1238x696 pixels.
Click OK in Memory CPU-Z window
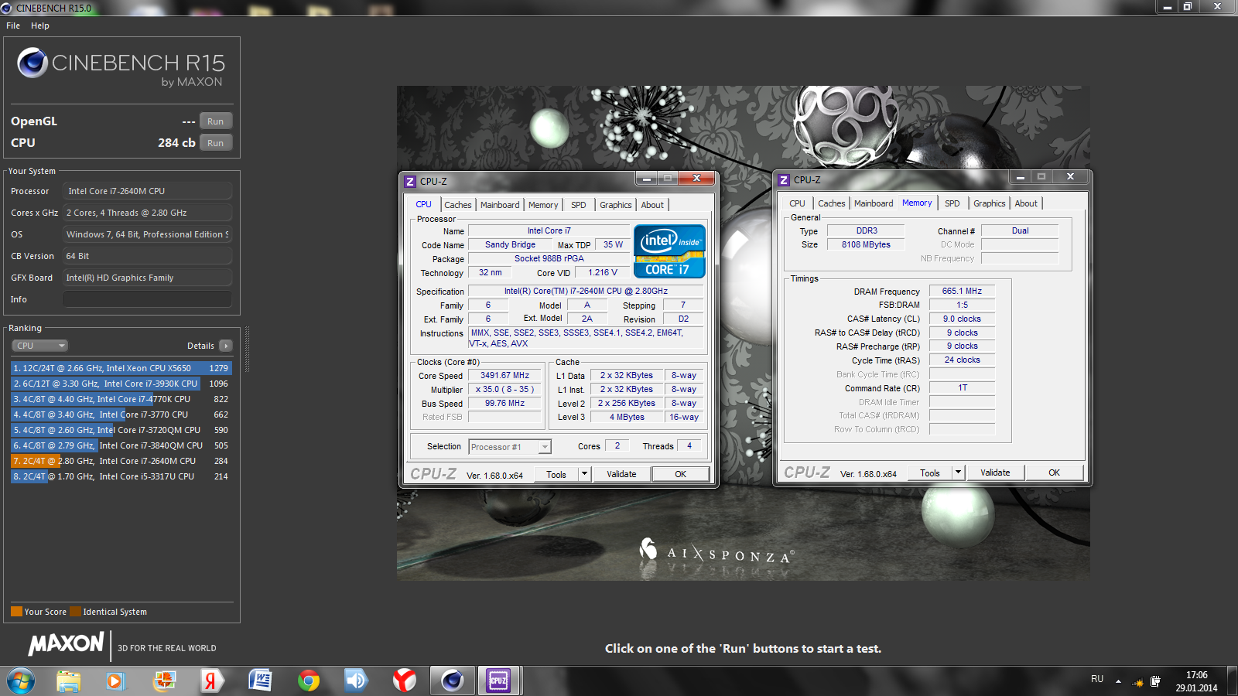pyautogui.click(x=1055, y=473)
